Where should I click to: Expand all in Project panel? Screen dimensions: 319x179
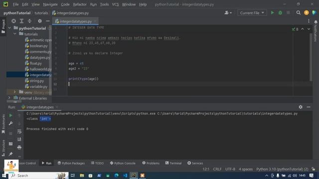[21, 21]
